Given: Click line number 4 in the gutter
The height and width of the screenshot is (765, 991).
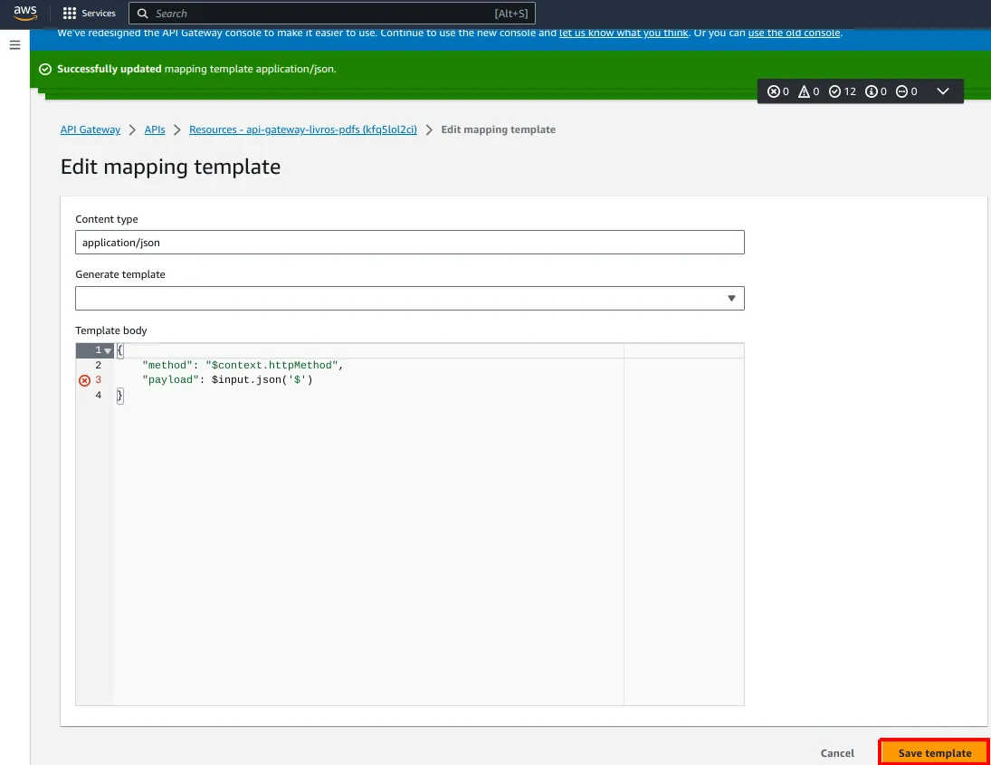Looking at the screenshot, I should [x=98, y=395].
